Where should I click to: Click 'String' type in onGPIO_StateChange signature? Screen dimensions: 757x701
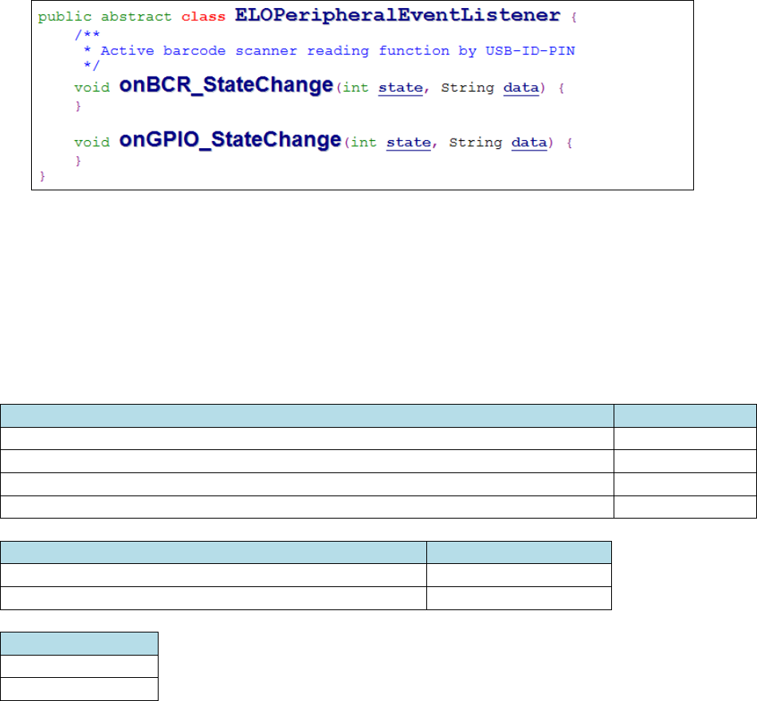pyautogui.click(x=476, y=143)
